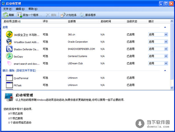Open the 帮助(H) menu
This screenshot has width=175, height=132.
click(33, 9)
